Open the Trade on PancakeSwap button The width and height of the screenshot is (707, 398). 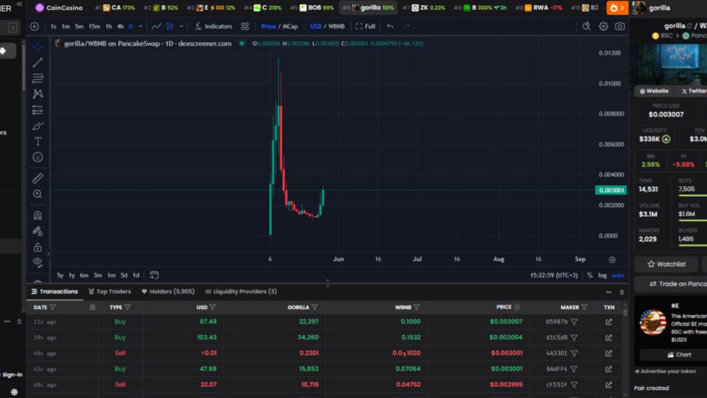678,284
